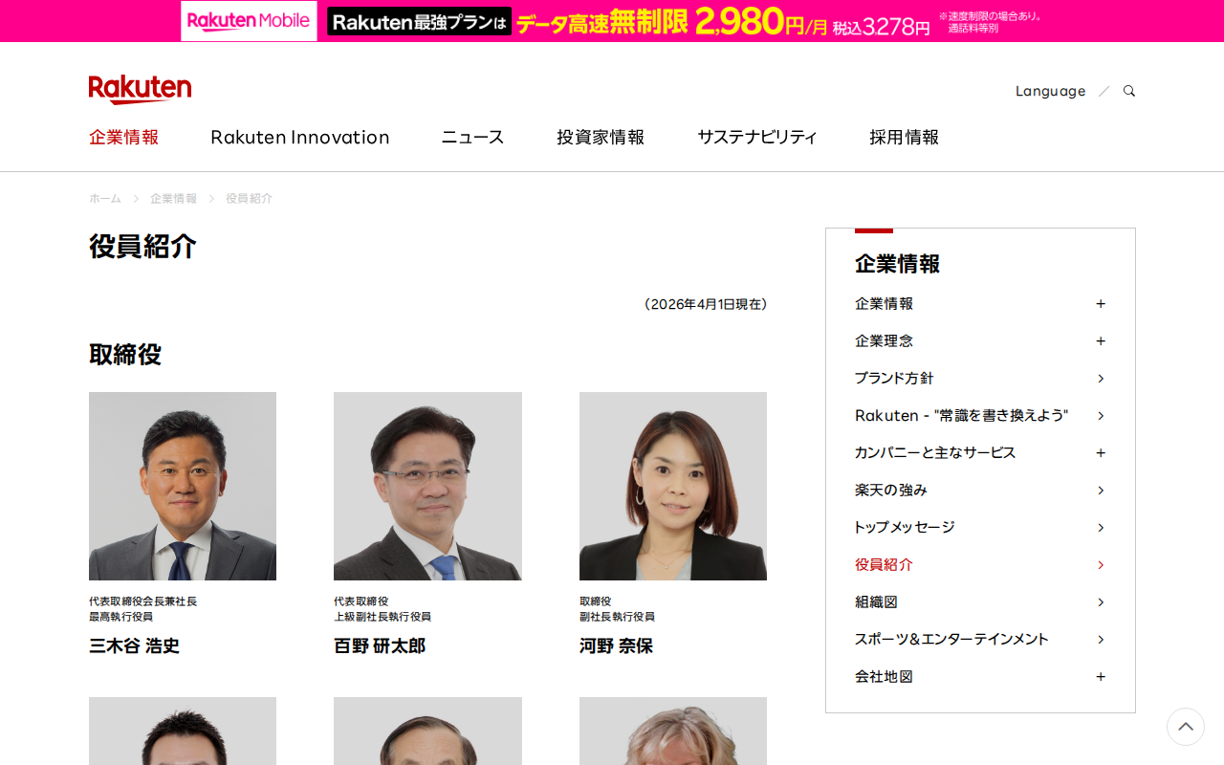Click the chevron beside トップメッセージ

(1101, 528)
